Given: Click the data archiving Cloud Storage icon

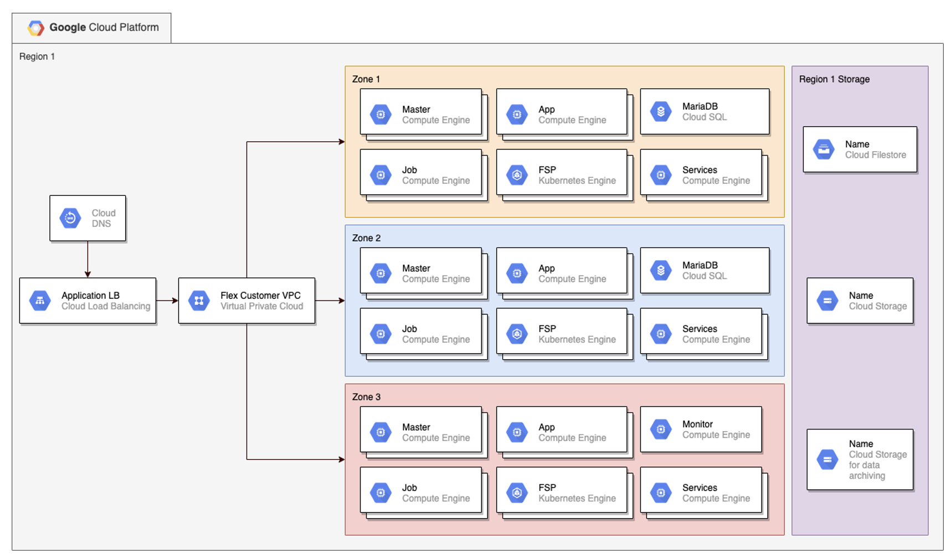Looking at the screenshot, I should click(827, 459).
